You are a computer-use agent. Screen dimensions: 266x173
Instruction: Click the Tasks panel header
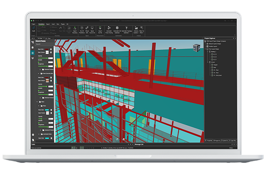click(x=33, y=144)
